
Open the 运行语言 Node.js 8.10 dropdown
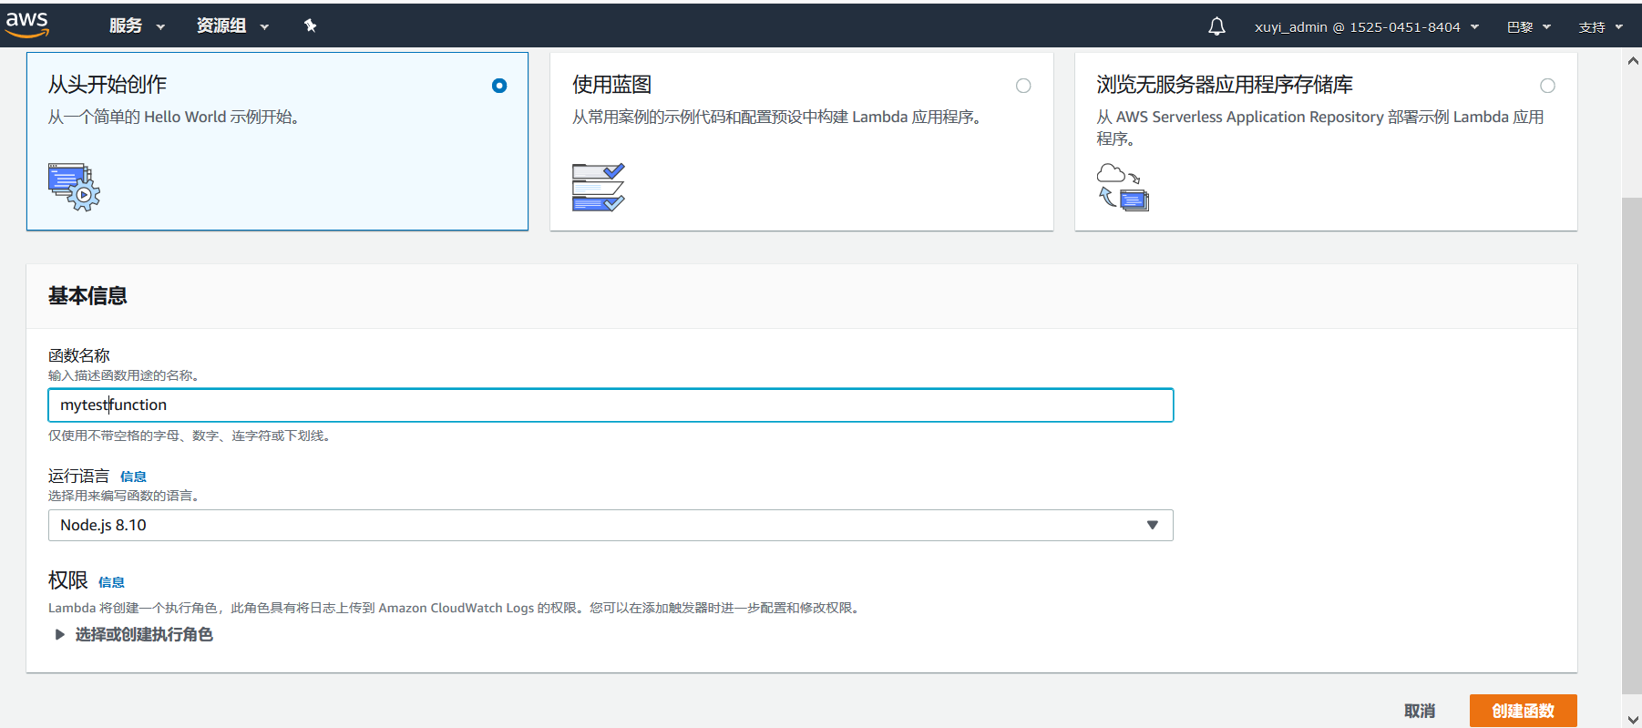611,525
